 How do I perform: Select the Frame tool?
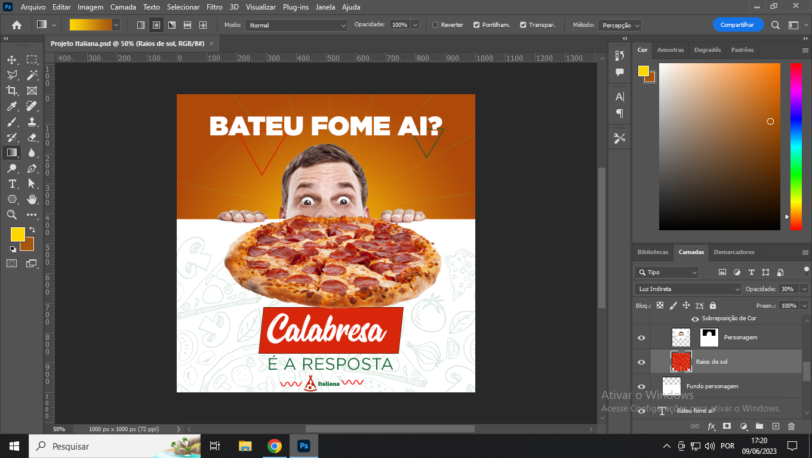(32, 91)
